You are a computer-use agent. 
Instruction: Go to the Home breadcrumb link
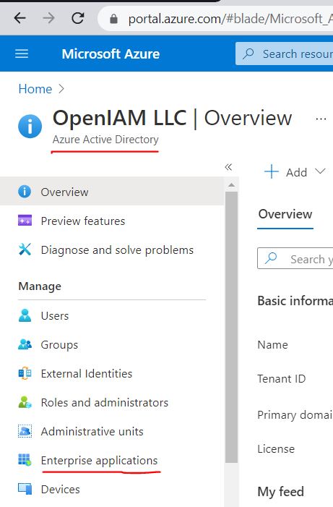[x=35, y=89]
